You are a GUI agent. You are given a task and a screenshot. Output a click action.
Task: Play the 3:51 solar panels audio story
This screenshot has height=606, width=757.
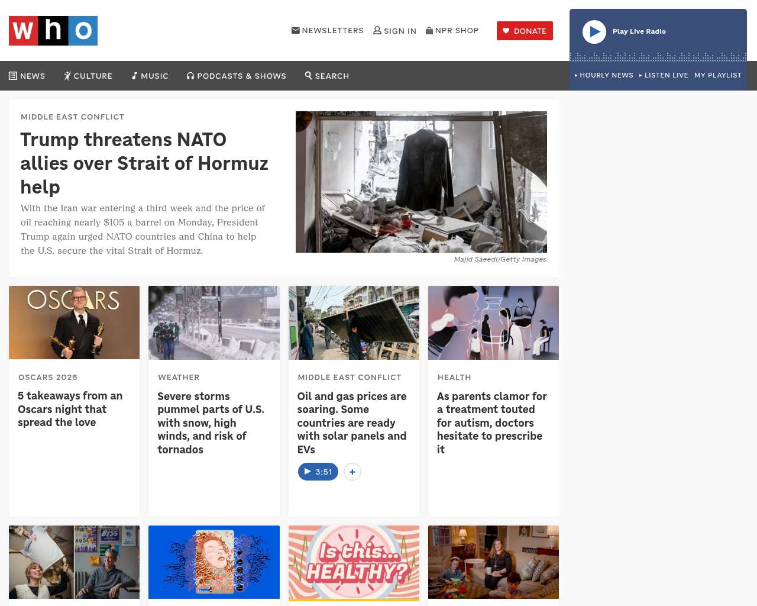[x=318, y=472]
